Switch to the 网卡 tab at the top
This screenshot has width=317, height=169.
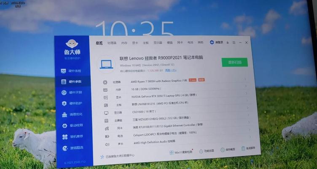coord(180,42)
